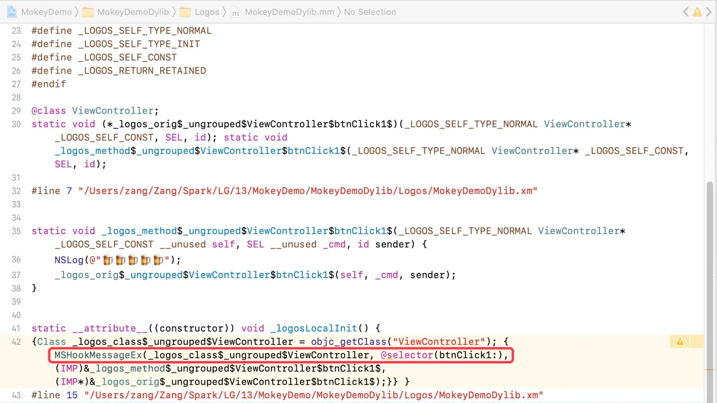Click "ViewController" string literal

click(x=439, y=342)
